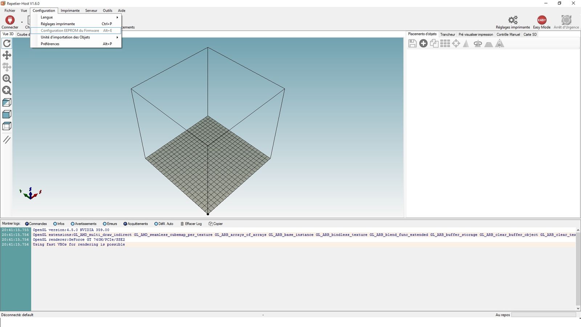Choose Configuration EEPROM du Firmware entry
Image resolution: width=581 pixels, height=327 pixels.
coord(76,31)
